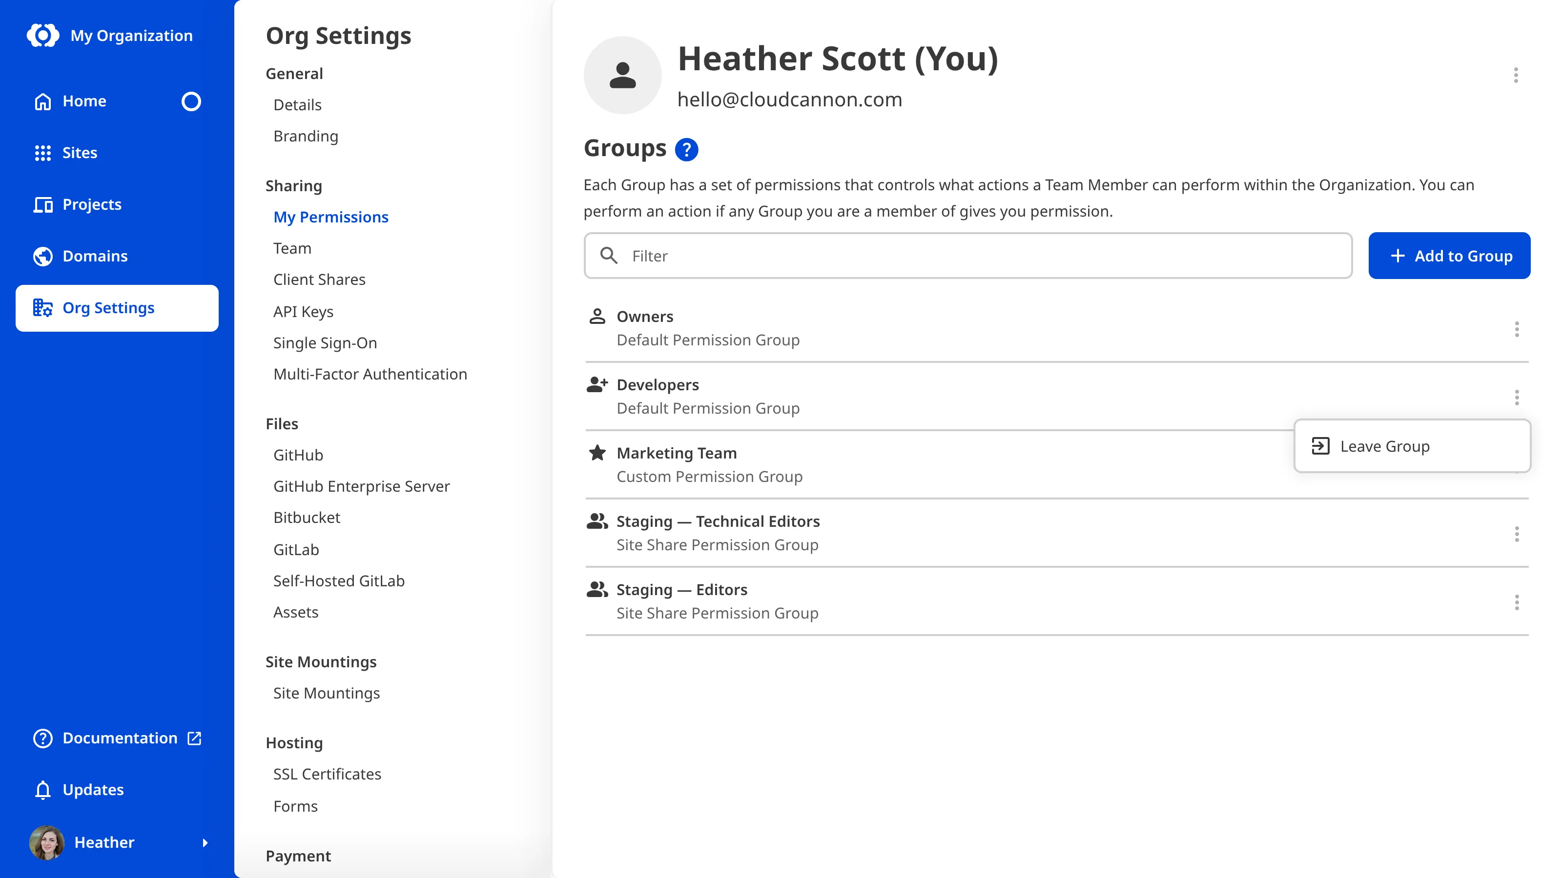The image size is (1562, 878).
Task: Select My Permissions in Sharing
Action: tap(330, 217)
